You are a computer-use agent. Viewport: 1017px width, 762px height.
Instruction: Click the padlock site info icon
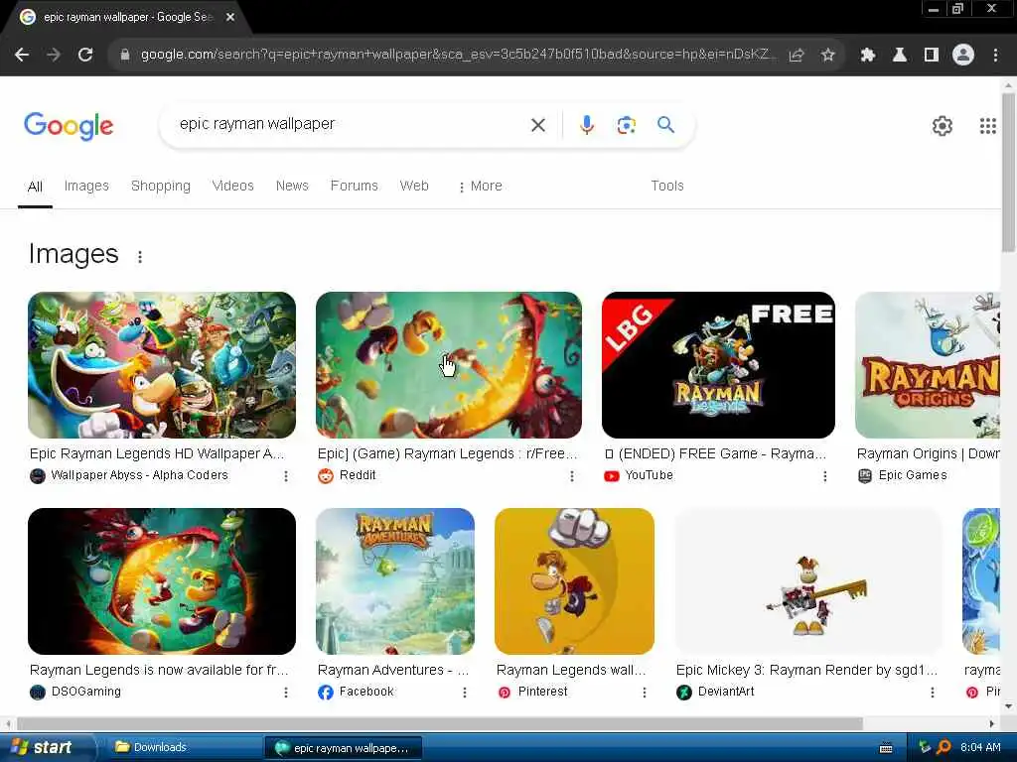[x=125, y=56]
